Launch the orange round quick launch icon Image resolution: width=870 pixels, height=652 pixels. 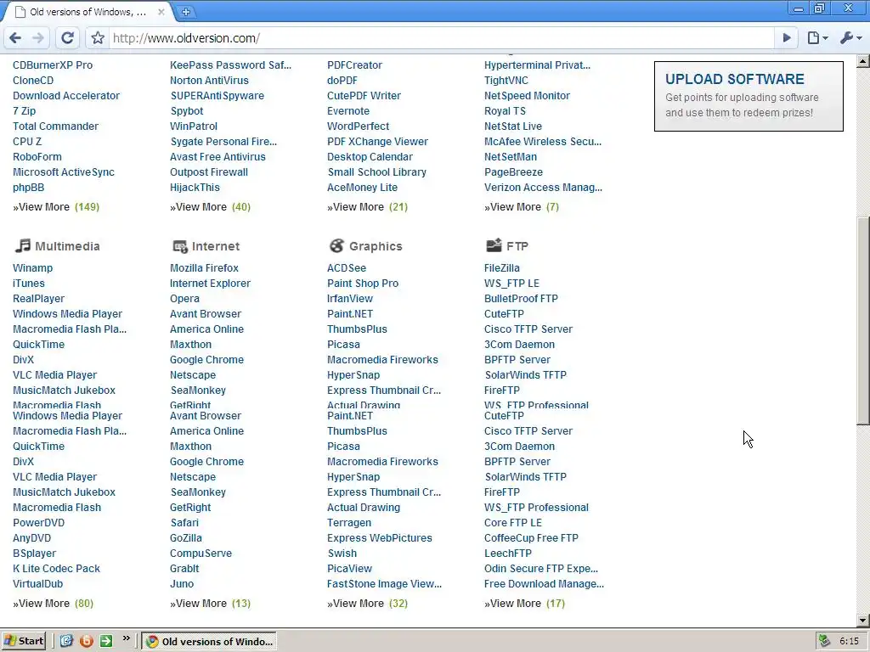pos(86,641)
